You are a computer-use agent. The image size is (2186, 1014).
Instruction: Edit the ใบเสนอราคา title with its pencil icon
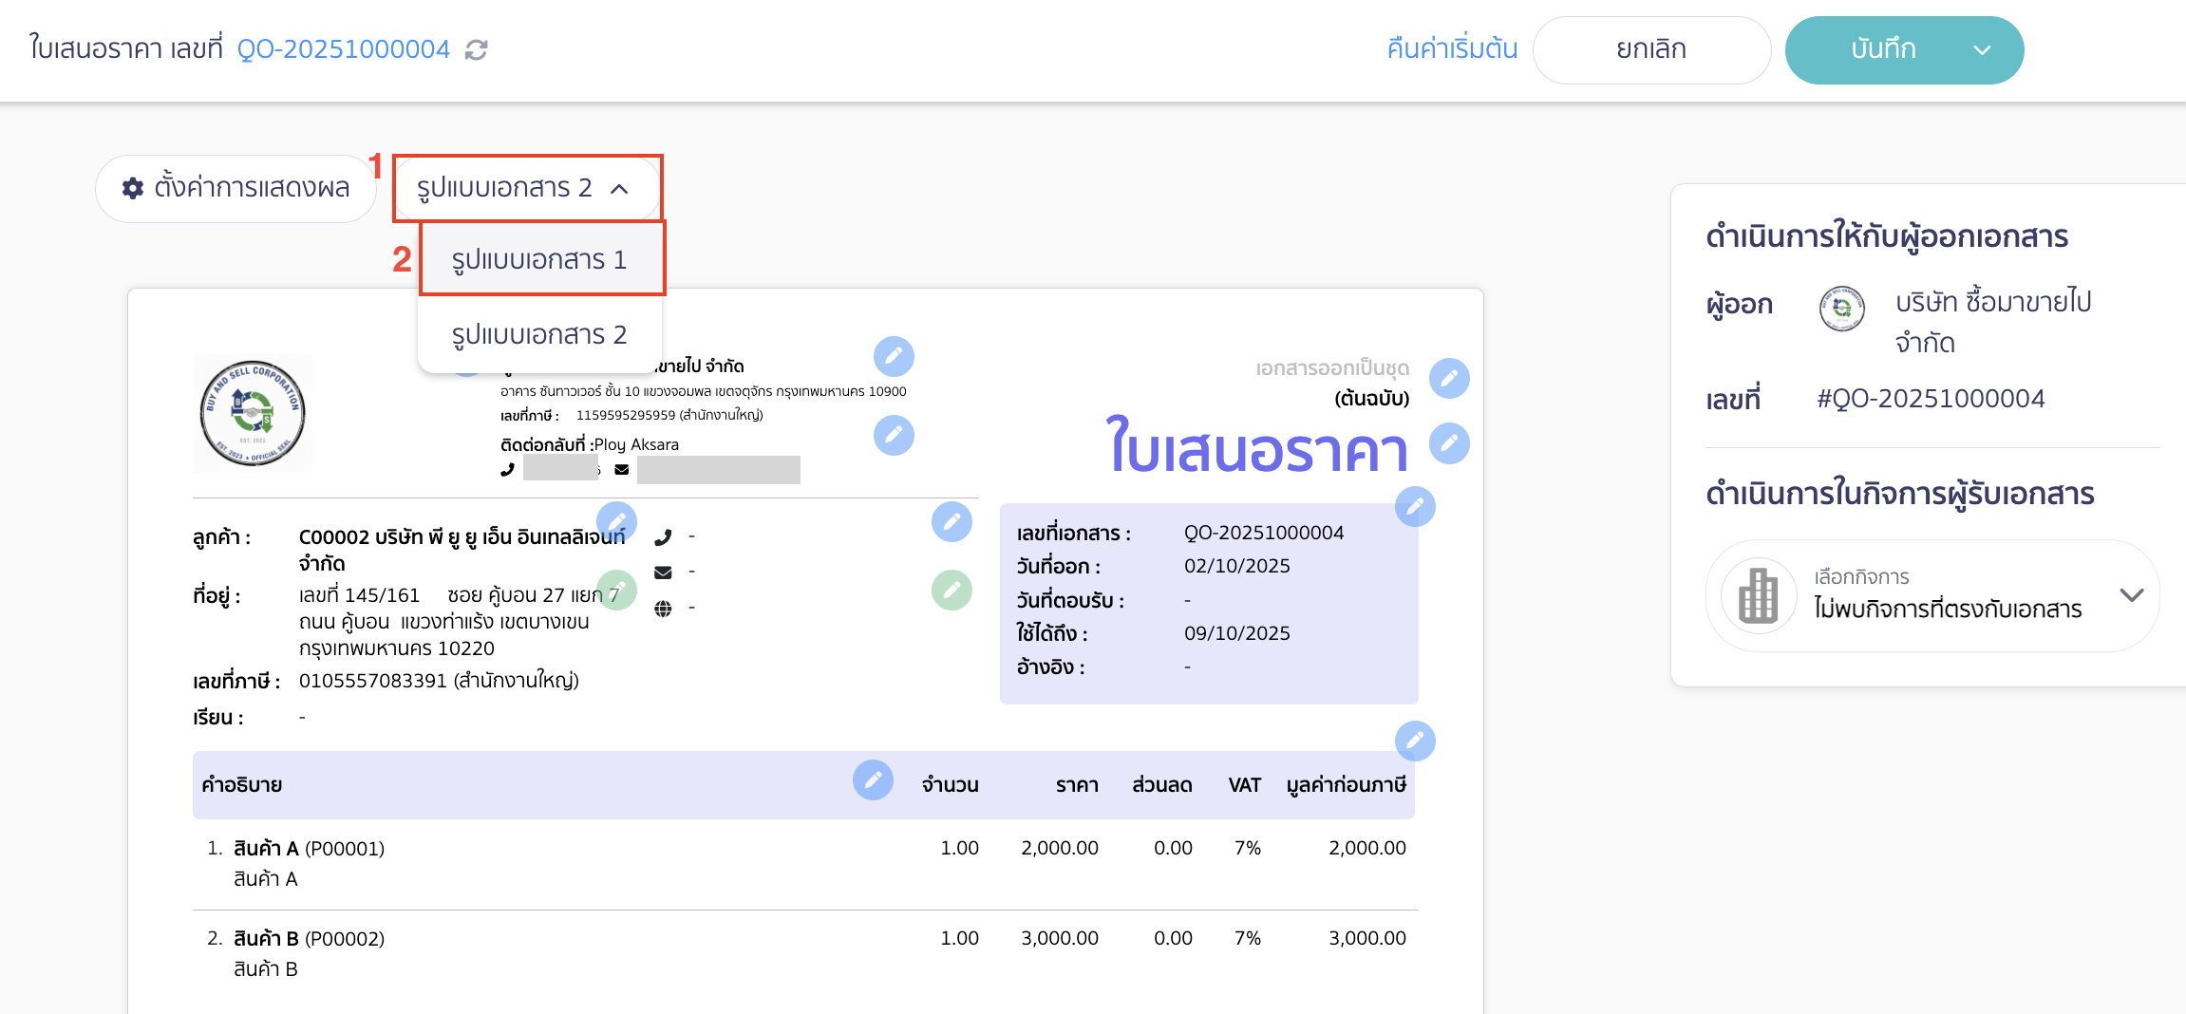click(x=1448, y=442)
